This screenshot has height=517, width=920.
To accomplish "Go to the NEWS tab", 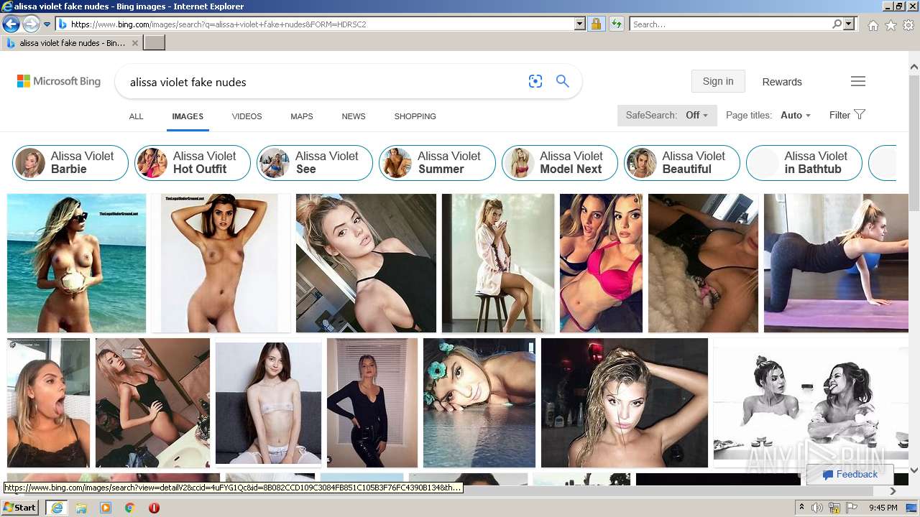I will tap(354, 116).
